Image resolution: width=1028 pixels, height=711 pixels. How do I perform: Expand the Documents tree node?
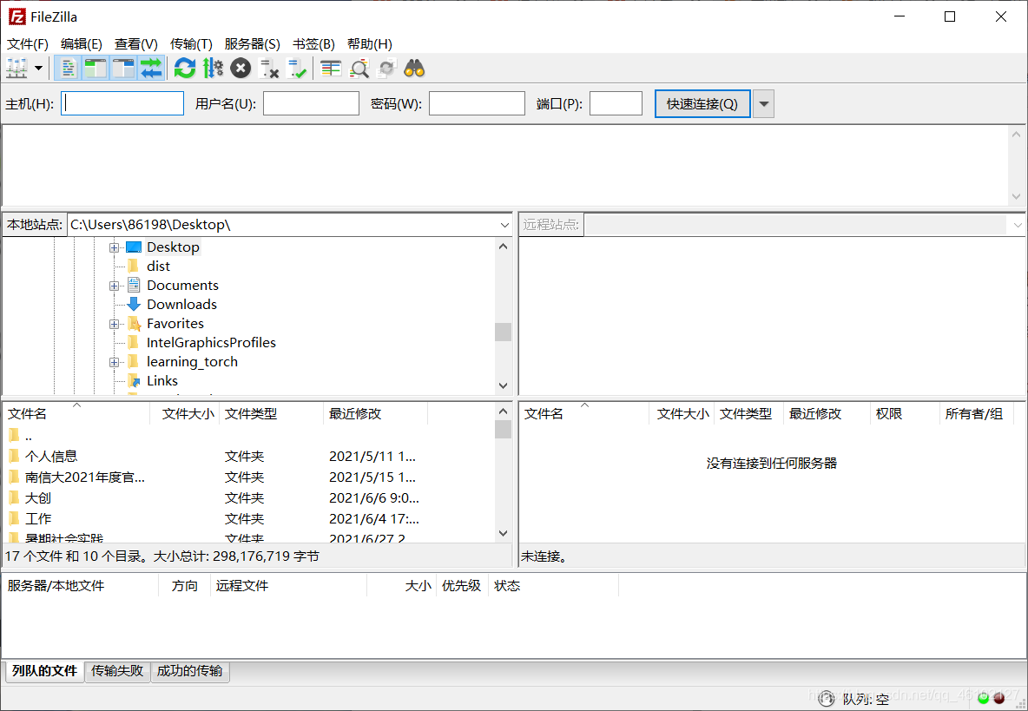114,286
